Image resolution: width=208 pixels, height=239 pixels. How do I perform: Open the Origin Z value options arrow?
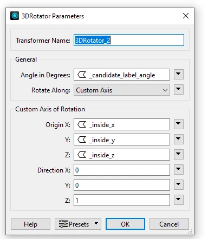pyautogui.click(x=179, y=154)
